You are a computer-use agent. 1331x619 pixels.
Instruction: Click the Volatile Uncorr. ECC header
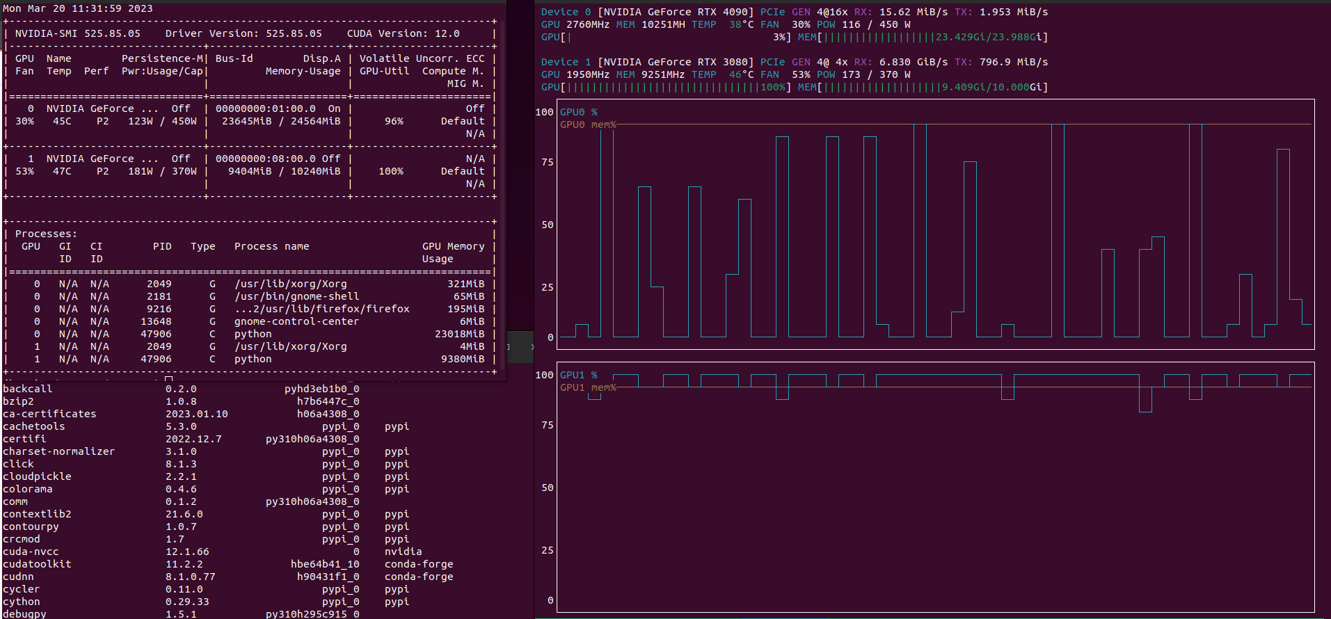(x=422, y=58)
